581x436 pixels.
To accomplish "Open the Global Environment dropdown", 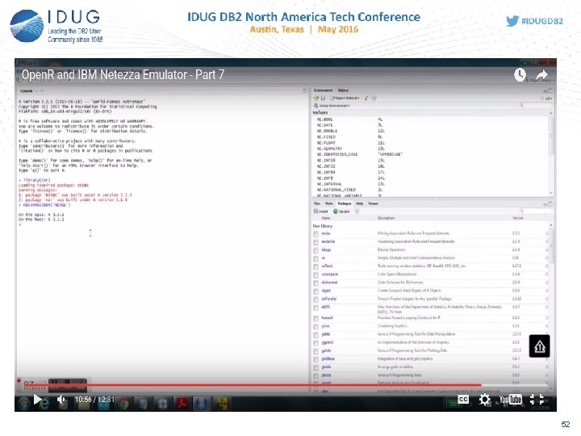I will click(x=332, y=106).
